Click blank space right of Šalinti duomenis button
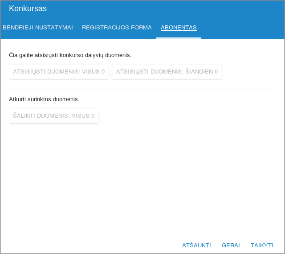This screenshot has width=285, height=254. coord(187,115)
